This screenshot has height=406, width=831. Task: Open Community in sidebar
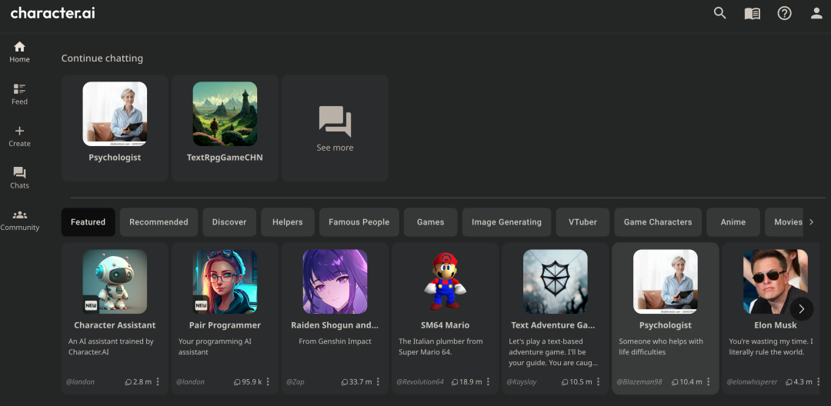[19, 220]
